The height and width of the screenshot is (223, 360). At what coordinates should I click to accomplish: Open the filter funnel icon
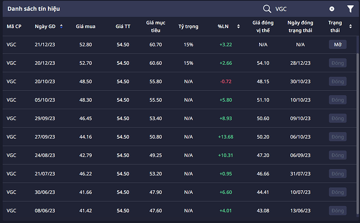(350, 9)
